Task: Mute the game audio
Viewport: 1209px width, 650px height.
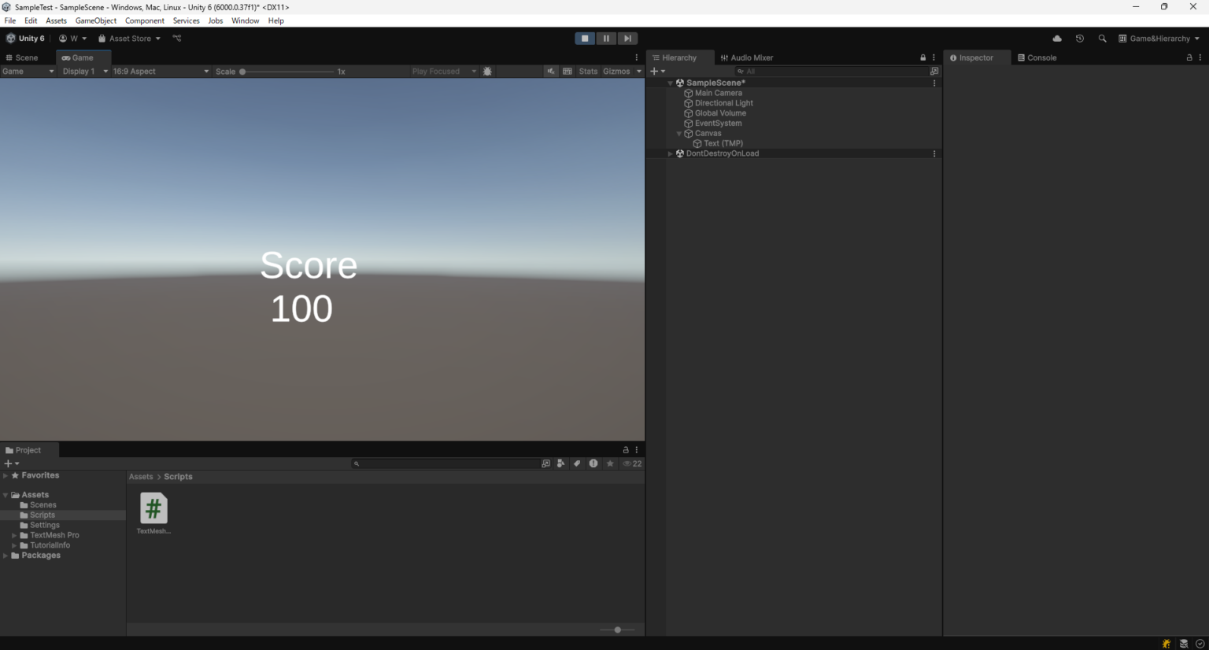Action: pyautogui.click(x=550, y=71)
